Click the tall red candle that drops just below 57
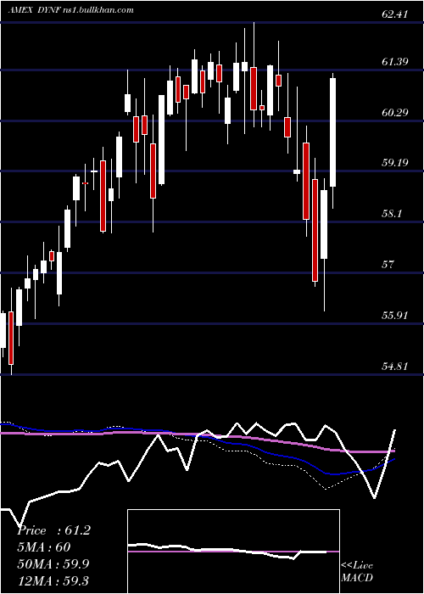Screen dimensions: 424x594 coord(315,230)
